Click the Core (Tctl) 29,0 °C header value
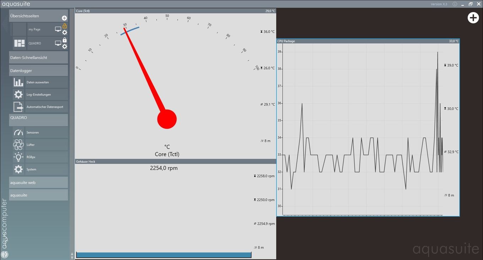This screenshot has width=483, height=260. [x=270, y=11]
